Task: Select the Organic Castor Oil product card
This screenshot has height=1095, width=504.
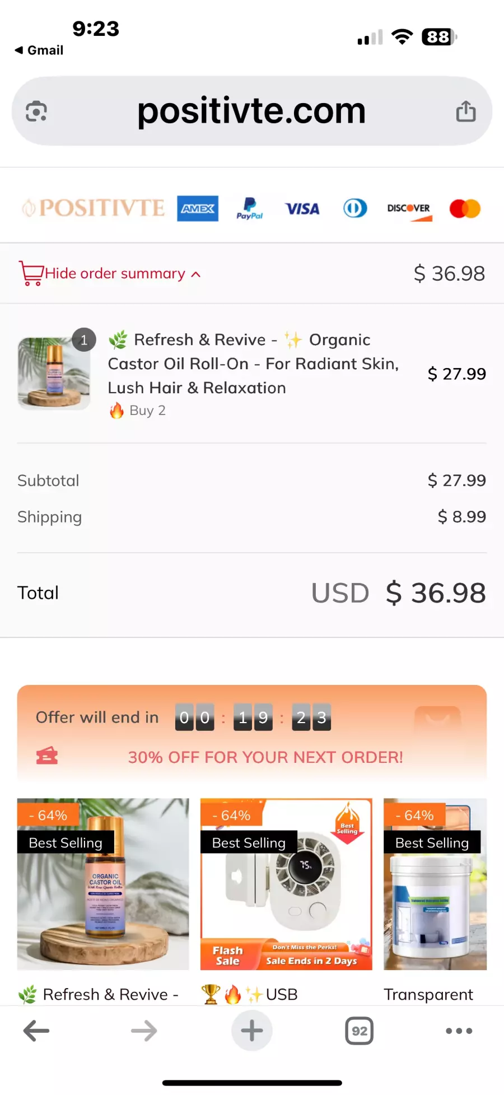Action: click(103, 884)
